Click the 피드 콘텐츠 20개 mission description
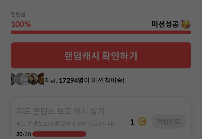Viewport: 202px width, 139px height. coord(65,124)
